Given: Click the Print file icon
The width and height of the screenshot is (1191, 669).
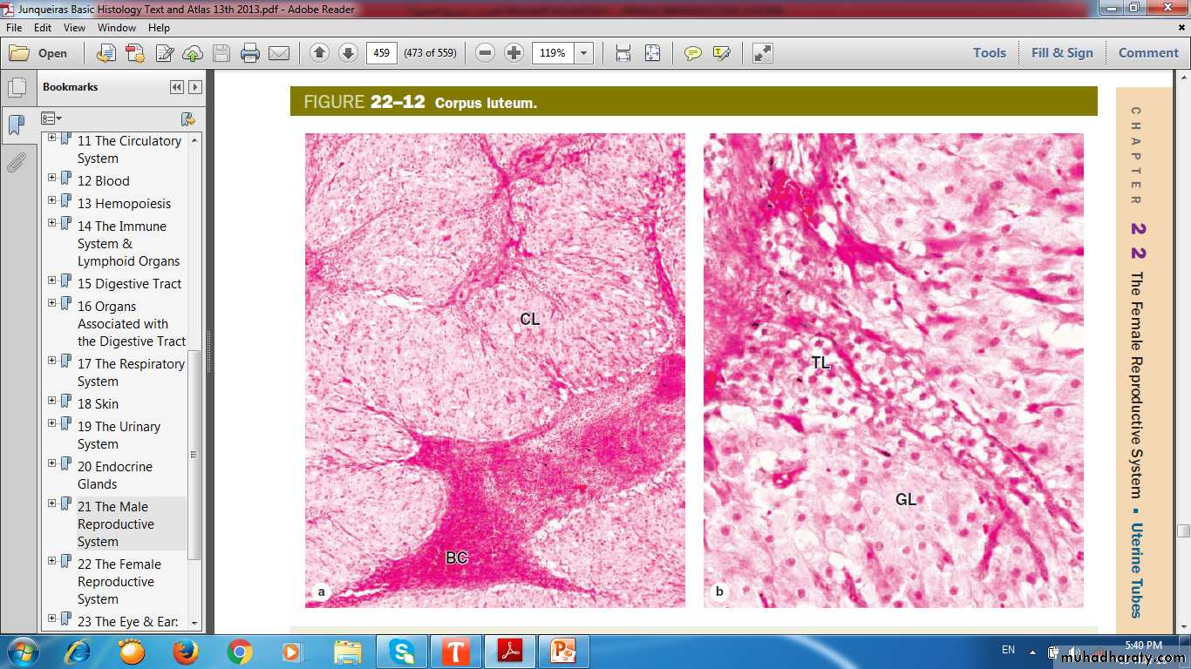Looking at the screenshot, I should [x=250, y=53].
